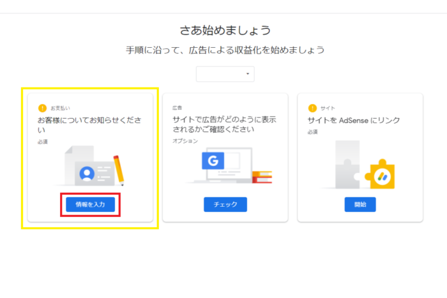Screen dimensions: 447x298
Task: Click the 開始 button
Action: 360,204
